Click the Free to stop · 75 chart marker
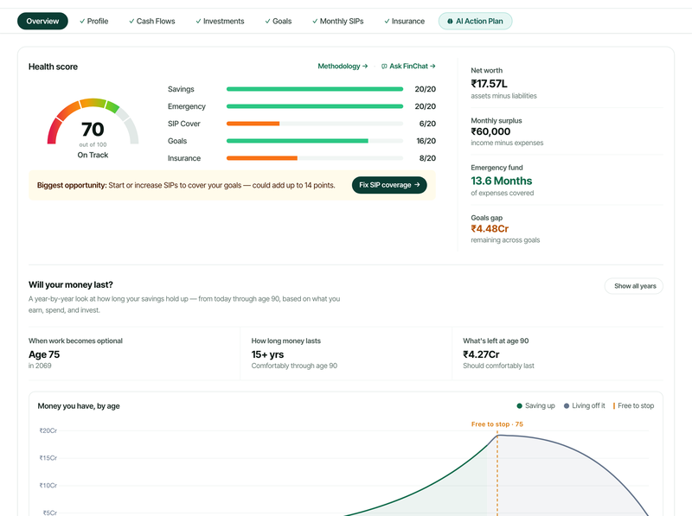Screen dimensions: 692x516 pyautogui.click(x=497, y=424)
